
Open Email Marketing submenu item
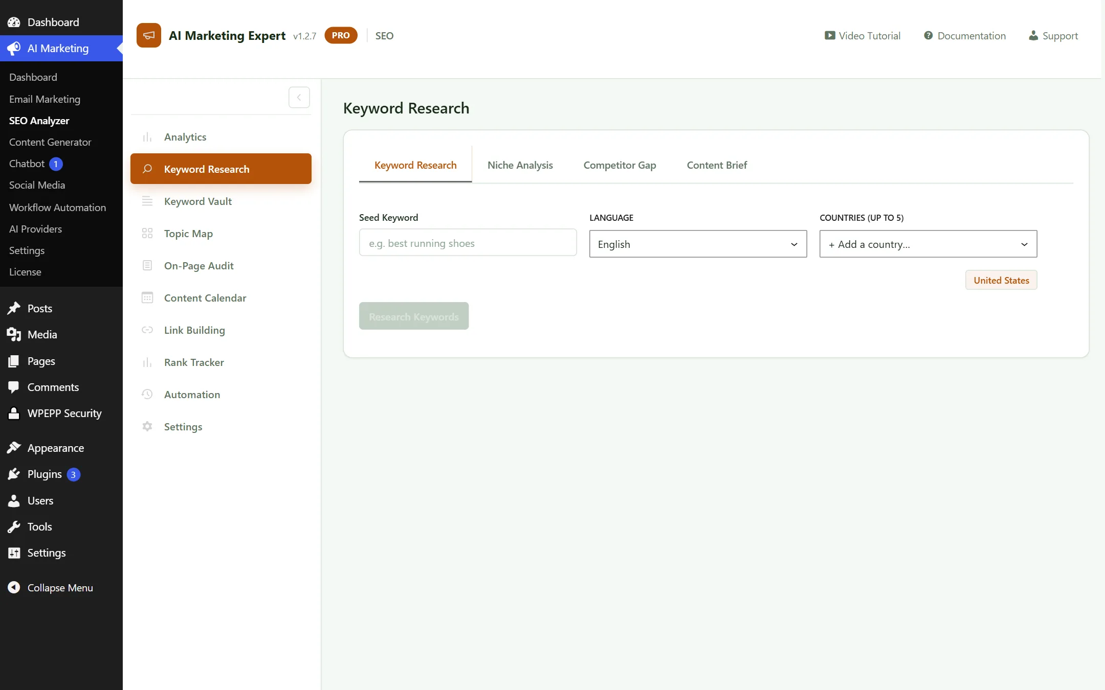tap(45, 99)
